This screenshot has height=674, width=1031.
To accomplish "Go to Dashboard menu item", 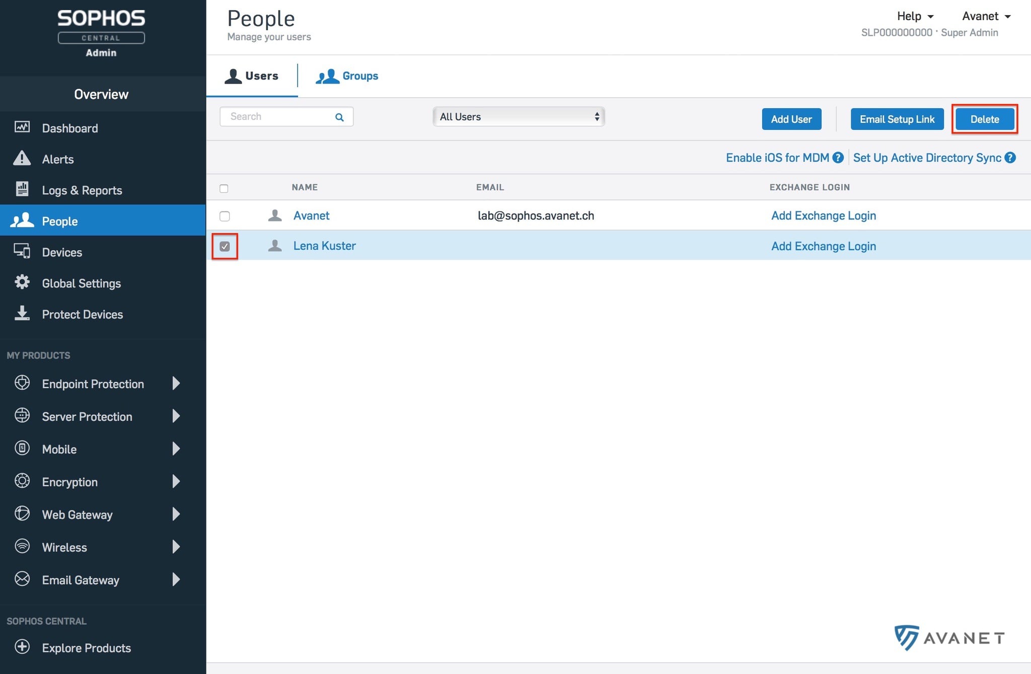I will tap(103, 128).
